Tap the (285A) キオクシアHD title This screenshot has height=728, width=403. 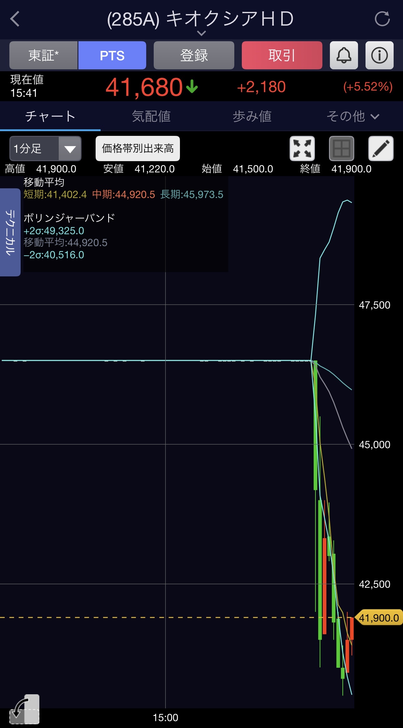200,18
